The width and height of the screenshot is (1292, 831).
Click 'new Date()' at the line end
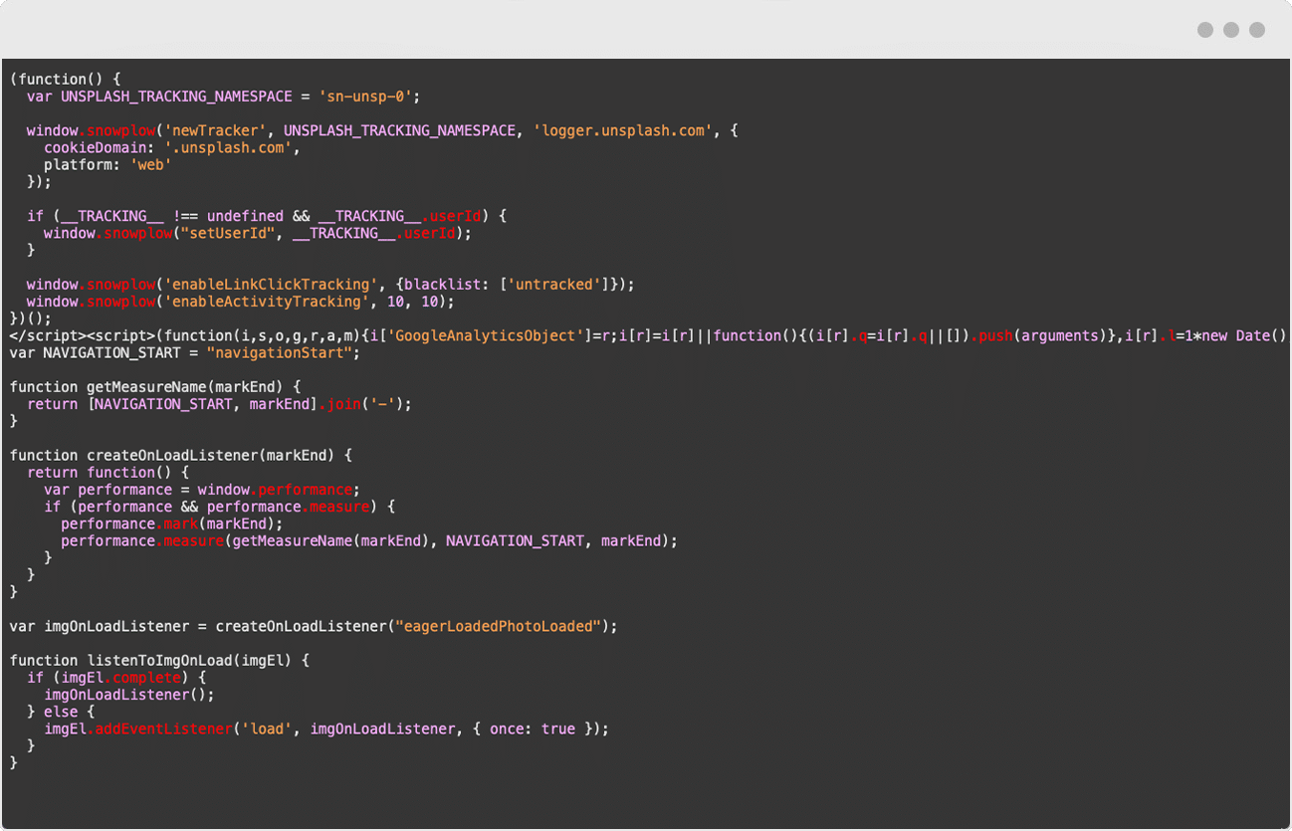point(1244,335)
